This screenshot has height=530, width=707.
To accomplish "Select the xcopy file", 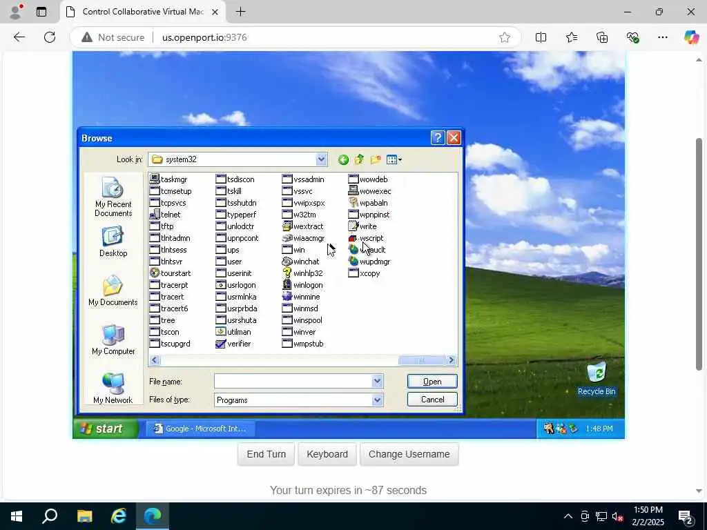I will [x=365, y=273].
